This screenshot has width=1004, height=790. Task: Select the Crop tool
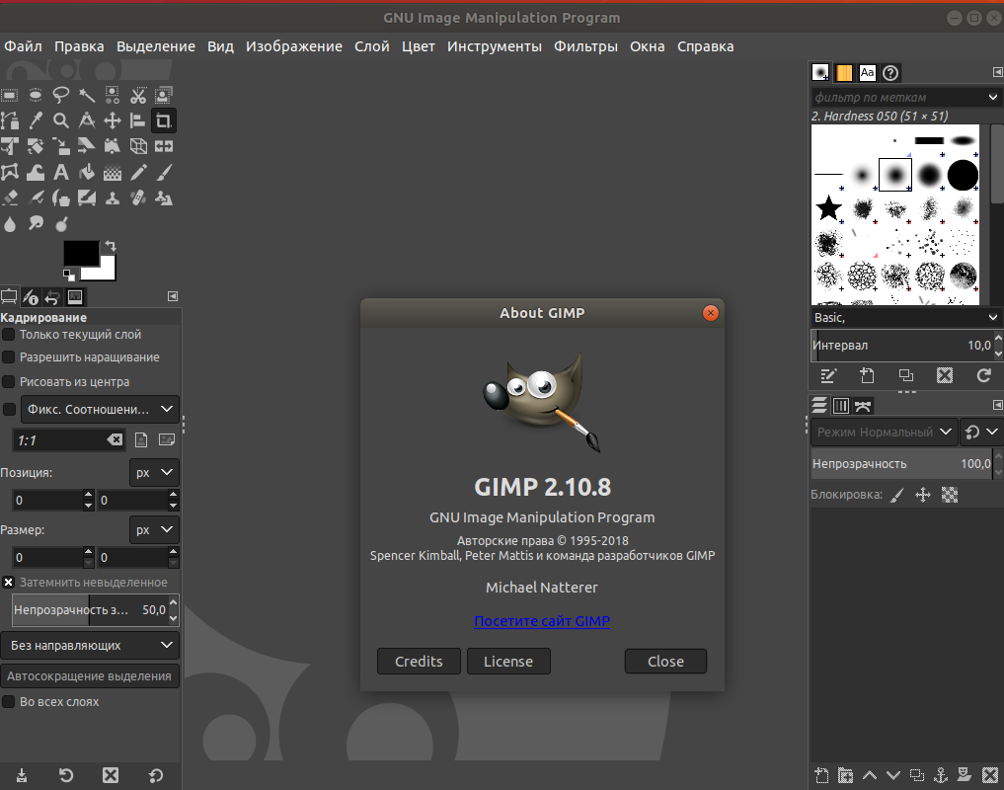tap(163, 120)
